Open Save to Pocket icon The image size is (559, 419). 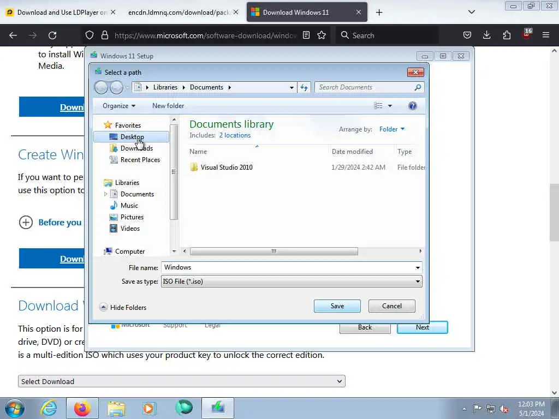tap(467, 35)
